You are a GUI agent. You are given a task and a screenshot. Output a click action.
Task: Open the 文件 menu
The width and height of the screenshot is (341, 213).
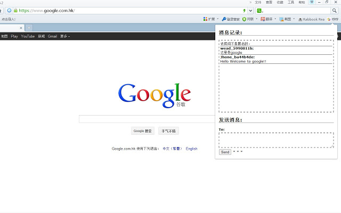coord(258,2)
